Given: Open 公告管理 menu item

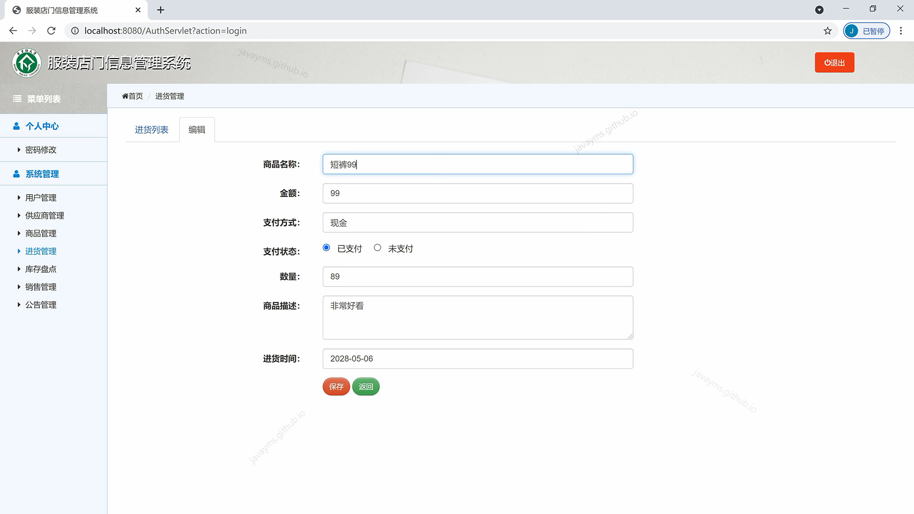Looking at the screenshot, I should click(x=41, y=305).
